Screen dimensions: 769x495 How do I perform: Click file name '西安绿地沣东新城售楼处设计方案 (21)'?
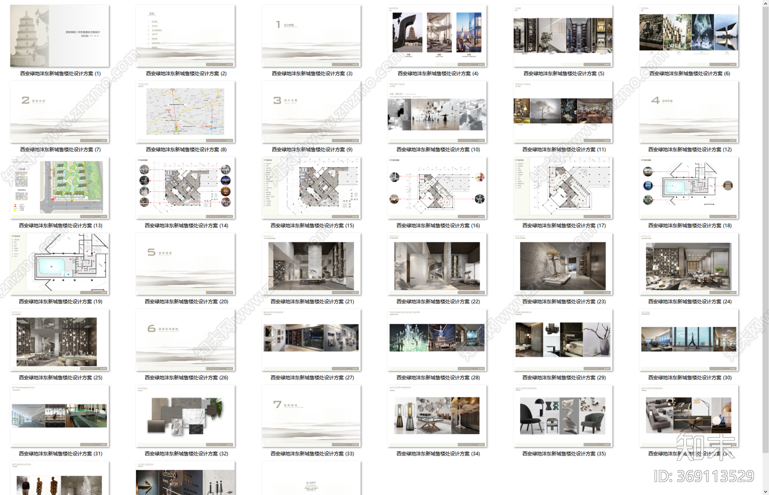312,301
